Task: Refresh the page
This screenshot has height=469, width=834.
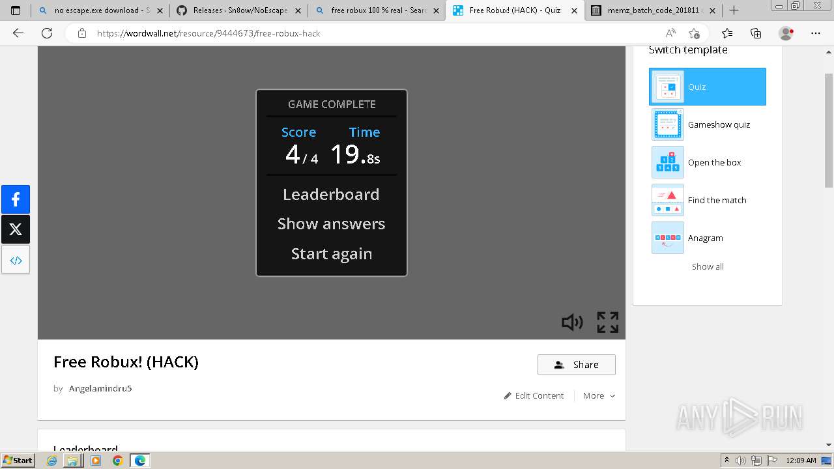Action: coord(47,33)
